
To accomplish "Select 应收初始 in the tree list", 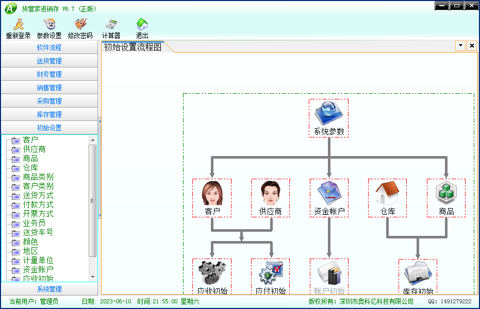I will point(38,278).
